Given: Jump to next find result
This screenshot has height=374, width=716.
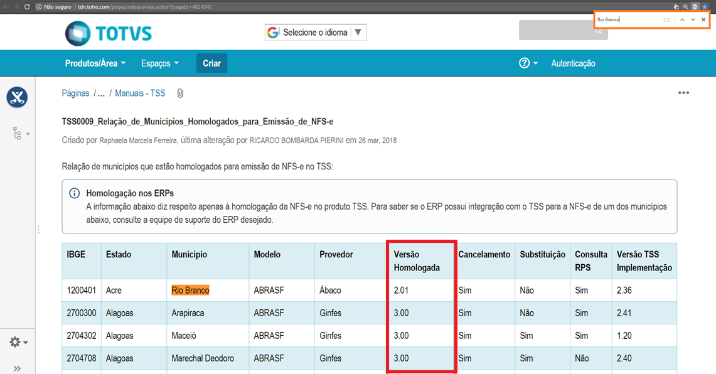Looking at the screenshot, I should point(693,19).
